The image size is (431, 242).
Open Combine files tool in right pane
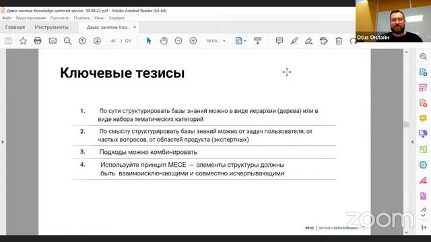[x=424, y=134]
